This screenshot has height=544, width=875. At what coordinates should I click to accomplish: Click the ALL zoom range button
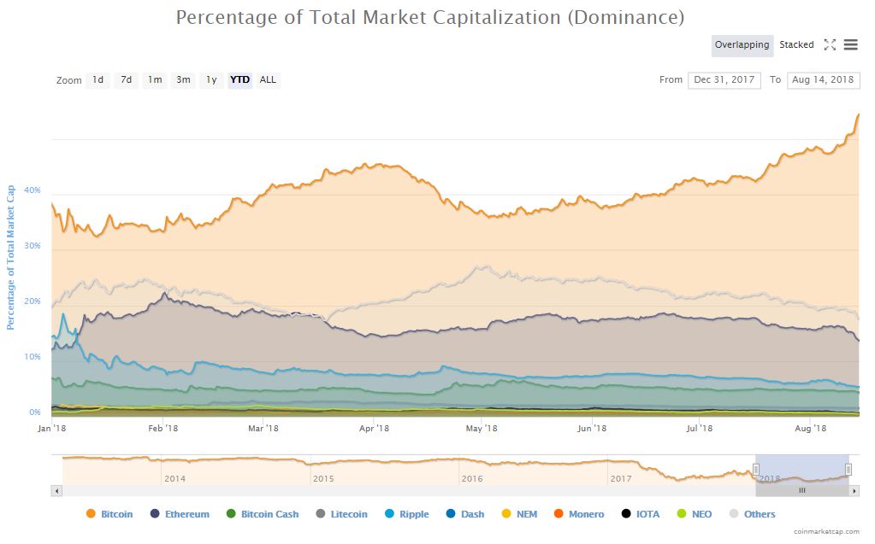[x=268, y=79]
